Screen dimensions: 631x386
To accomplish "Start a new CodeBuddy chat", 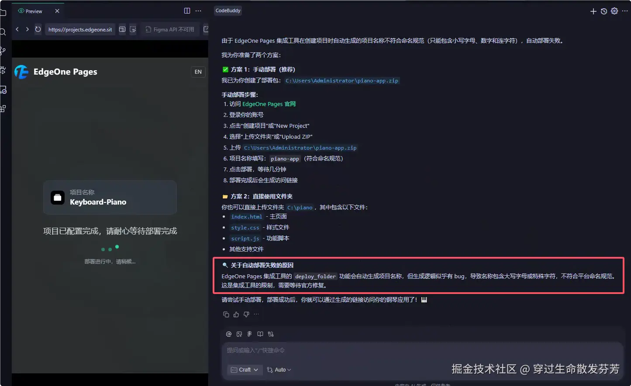I will click(593, 11).
